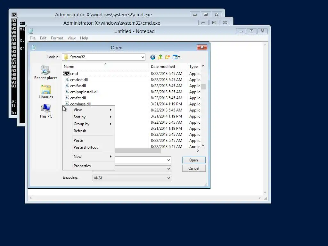Image resolution: width=328 pixels, height=246 pixels.
Task: Click the file list scroll up arrow
Action: (x=203, y=66)
